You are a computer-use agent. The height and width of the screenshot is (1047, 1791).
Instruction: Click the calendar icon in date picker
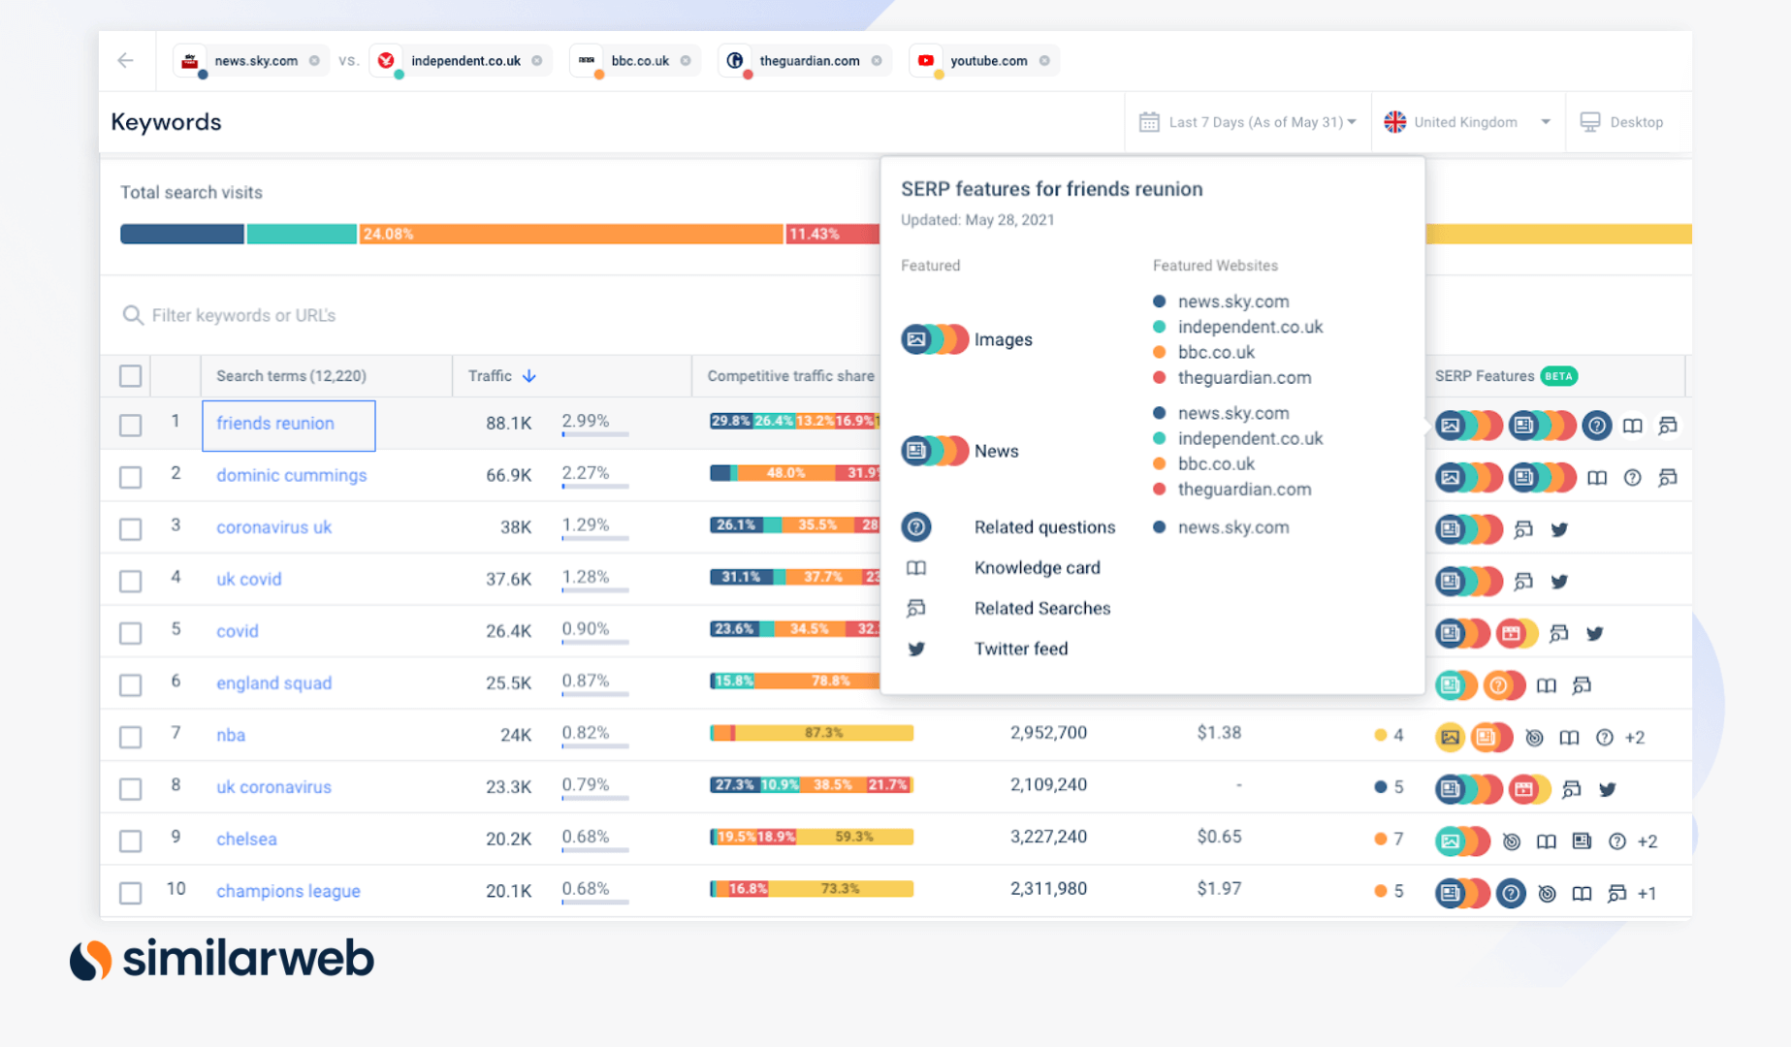click(x=1149, y=122)
